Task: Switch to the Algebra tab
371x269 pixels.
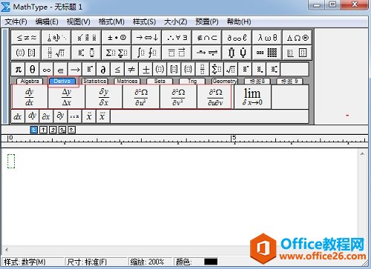Action: tap(30, 81)
